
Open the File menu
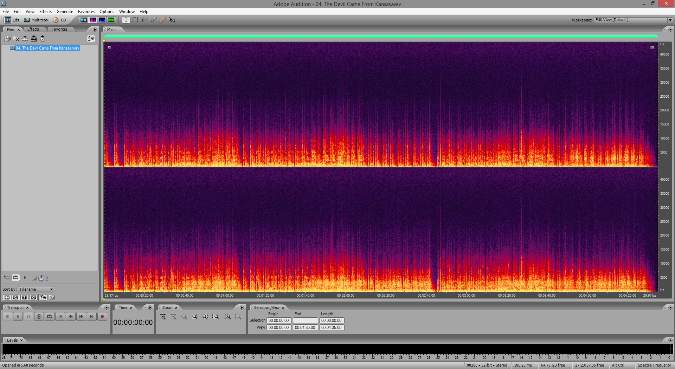pyautogui.click(x=6, y=12)
